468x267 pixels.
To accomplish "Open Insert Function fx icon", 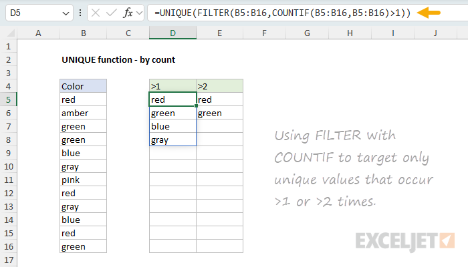I will point(128,13).
